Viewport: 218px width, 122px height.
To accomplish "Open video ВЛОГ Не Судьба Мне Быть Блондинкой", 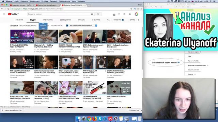I will (118, 46).
